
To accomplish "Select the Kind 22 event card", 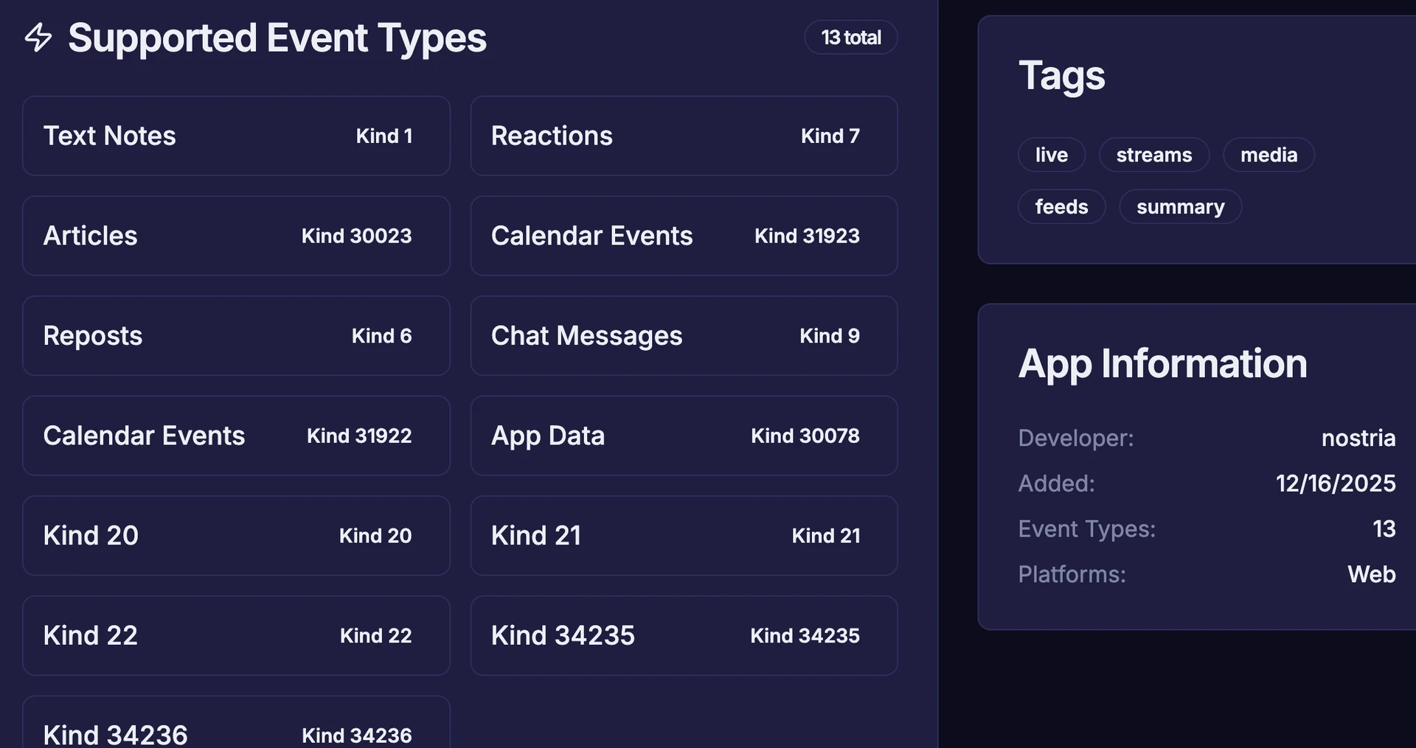I will click(x=236, y=635).
